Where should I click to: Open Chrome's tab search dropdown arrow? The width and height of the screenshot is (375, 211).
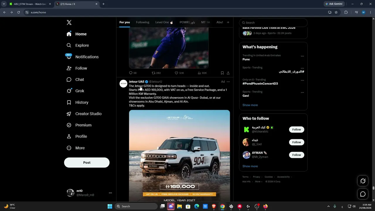click(x=4, y=4)
